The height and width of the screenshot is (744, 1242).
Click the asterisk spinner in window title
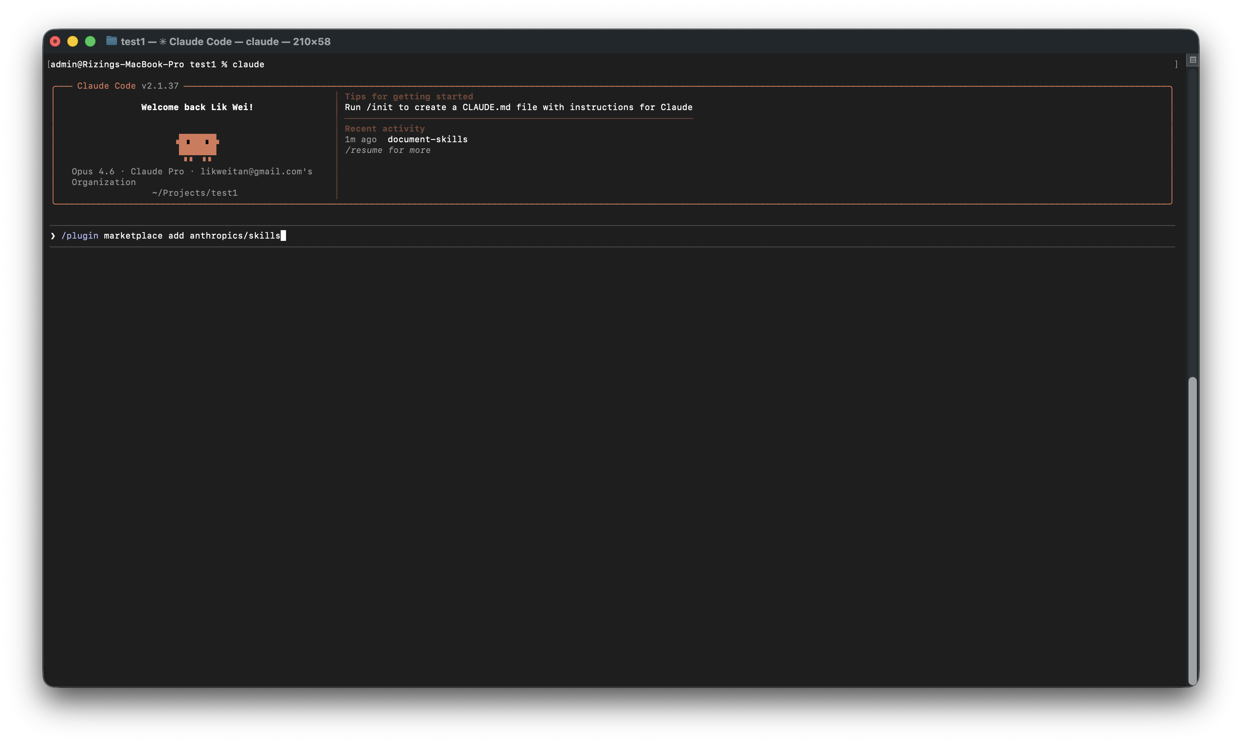click(x=163, y=42)
